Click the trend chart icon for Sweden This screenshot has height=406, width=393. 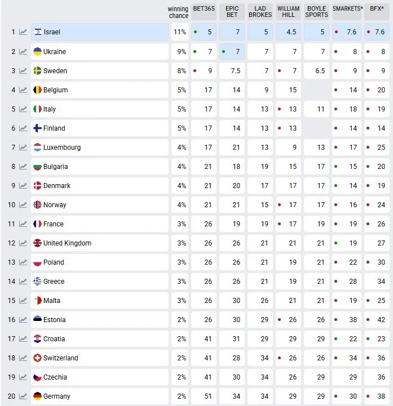[x=23, y=71]
